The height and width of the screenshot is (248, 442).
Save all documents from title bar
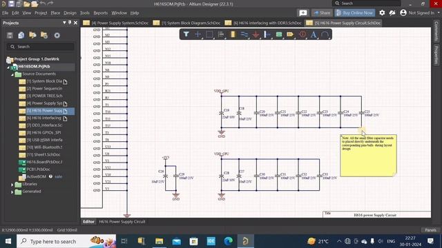(19, 3)
